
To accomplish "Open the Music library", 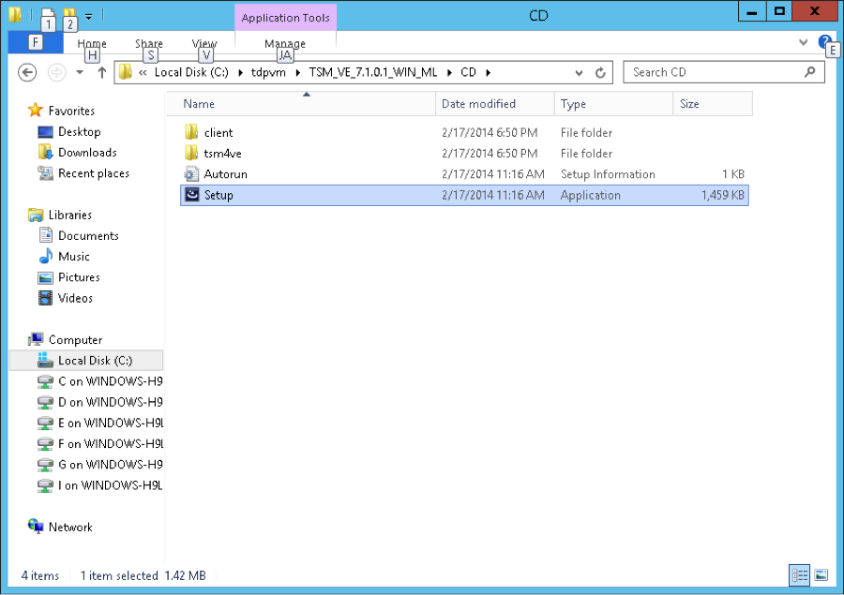I will click(74, 257).
